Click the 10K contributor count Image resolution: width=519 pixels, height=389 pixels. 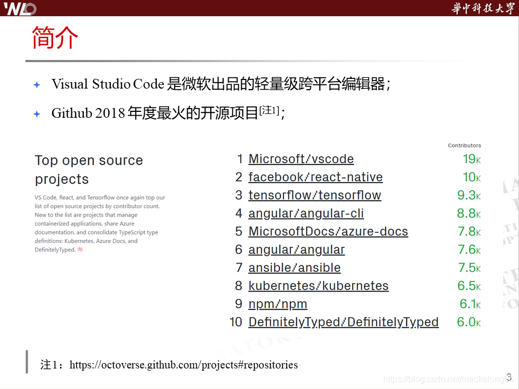pyautogui.click(x=471, y=177)
